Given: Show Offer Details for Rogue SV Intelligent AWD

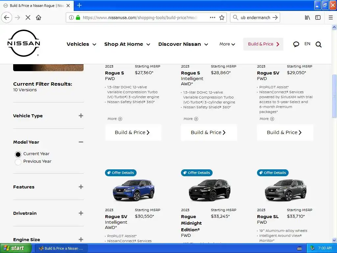Looking at the screenshot, I should pyautogui.click(x=120, y=173).
